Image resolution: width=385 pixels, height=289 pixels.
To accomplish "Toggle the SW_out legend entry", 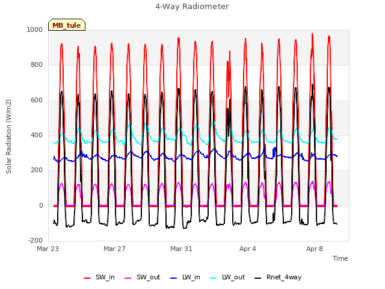I will point(143,277).
